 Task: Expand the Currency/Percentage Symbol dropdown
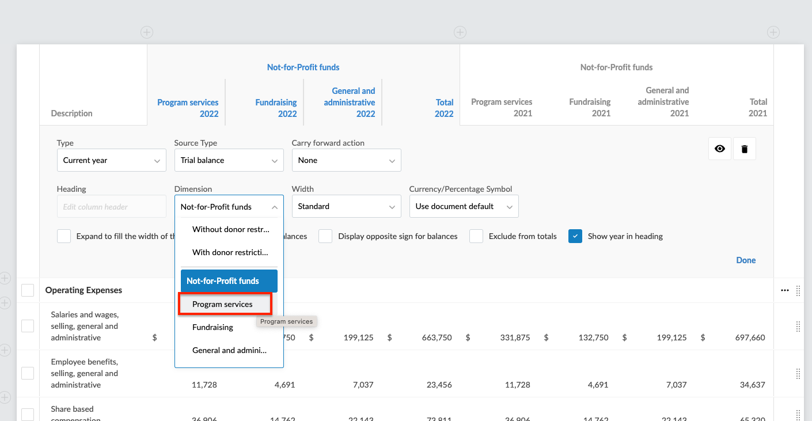(x=464, y=206)
